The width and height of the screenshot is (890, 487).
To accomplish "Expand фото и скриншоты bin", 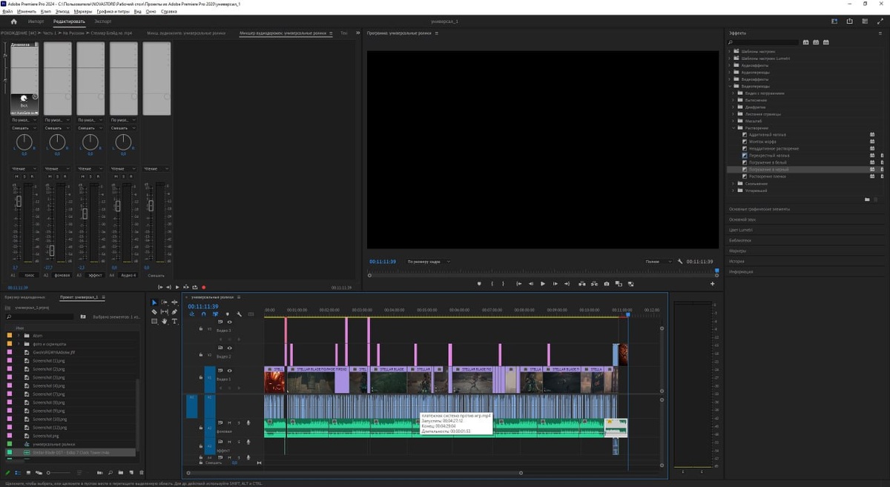I will (18, 344).
